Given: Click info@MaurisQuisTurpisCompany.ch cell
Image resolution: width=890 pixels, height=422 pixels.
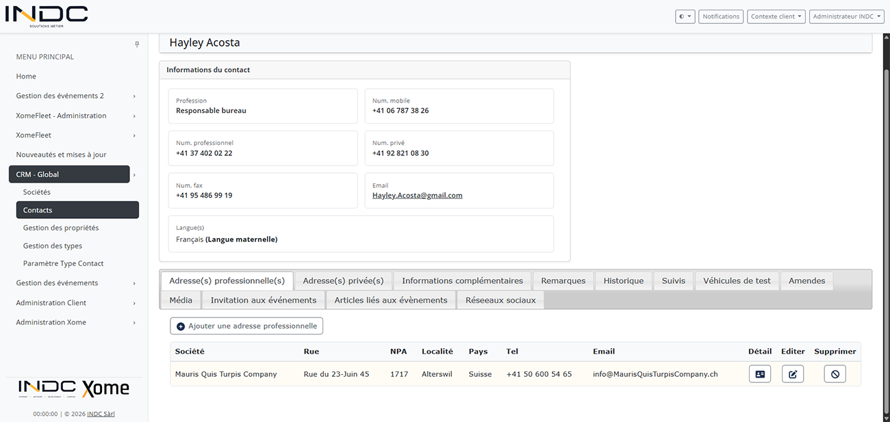Looking at the screenshot, I should tap(655, 374).
